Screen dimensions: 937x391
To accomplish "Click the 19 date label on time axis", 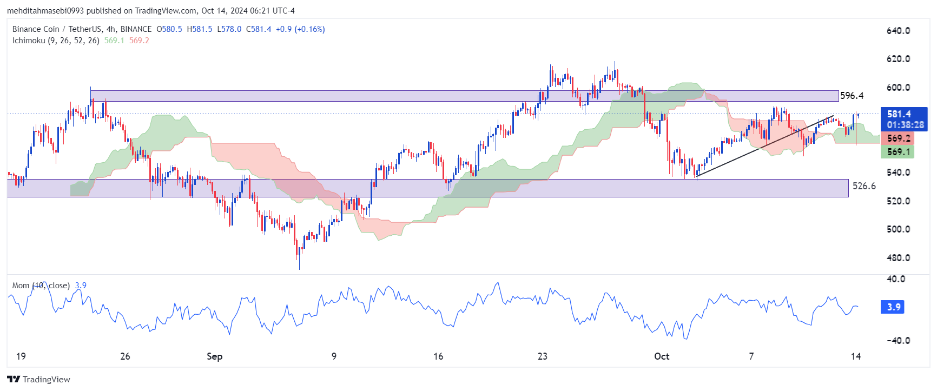I will click(x=21, y=356).
